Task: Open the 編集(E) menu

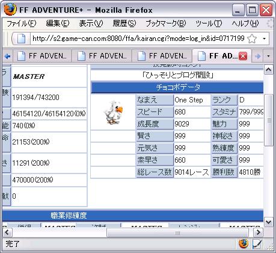Action: tap(58, 23)
